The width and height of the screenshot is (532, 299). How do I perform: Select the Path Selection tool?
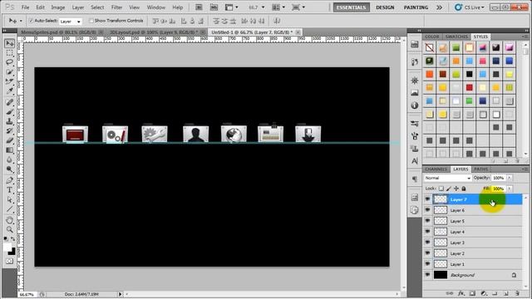pyautogui.click(x=9, y=199)
